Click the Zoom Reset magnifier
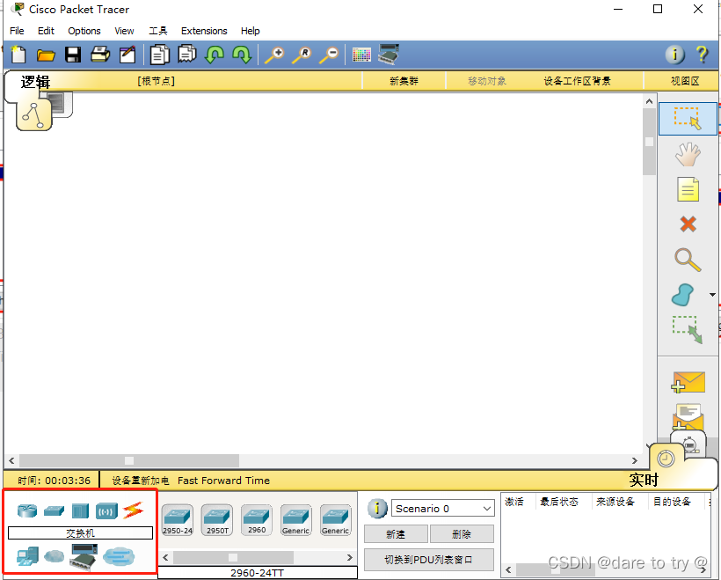Image resolution: width=721 pixels, height=580 pixels. (x=302, y=55)
